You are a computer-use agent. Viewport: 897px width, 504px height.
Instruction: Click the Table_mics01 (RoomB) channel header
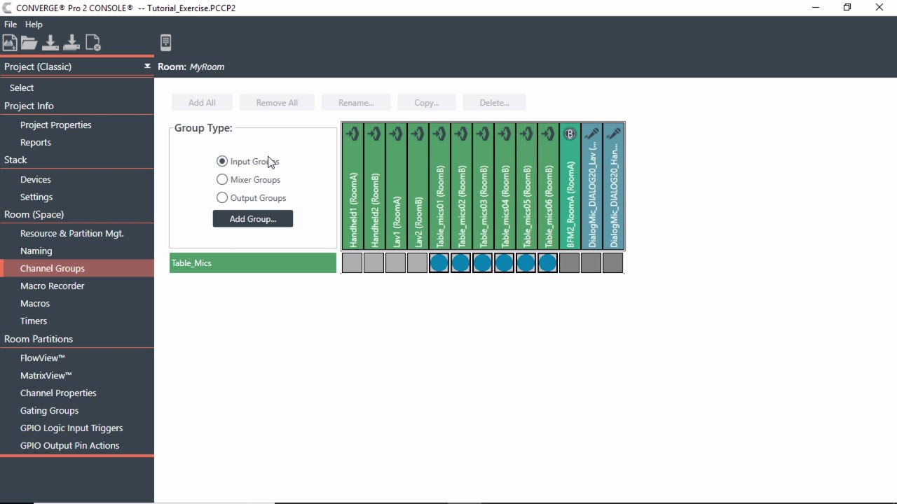(x=439, y=186)
